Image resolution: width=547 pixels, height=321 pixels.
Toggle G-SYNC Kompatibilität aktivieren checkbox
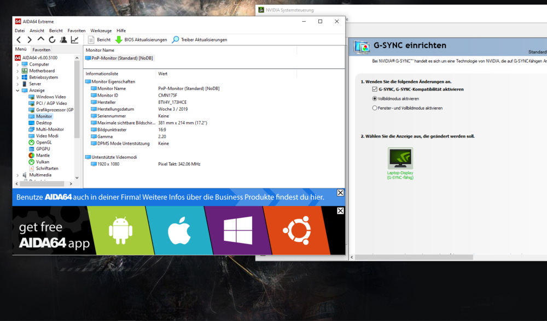click(375, 89)
